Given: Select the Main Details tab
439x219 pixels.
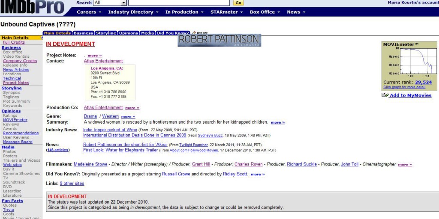Looking at the screenshot, I should pyautogui.click(x=57, y=33).
